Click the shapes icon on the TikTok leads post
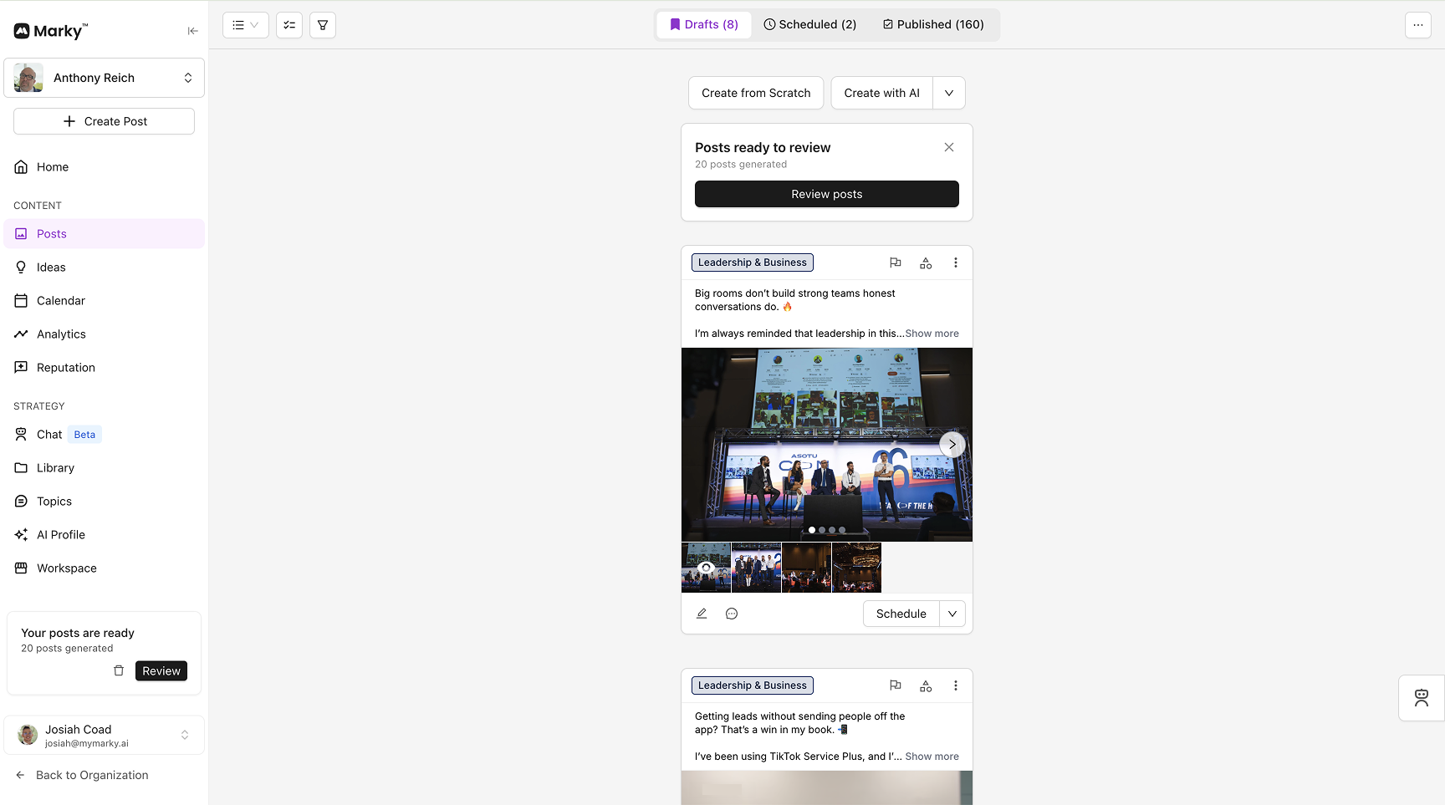Viewport: 1445px width, 805px height. (926, 685)
